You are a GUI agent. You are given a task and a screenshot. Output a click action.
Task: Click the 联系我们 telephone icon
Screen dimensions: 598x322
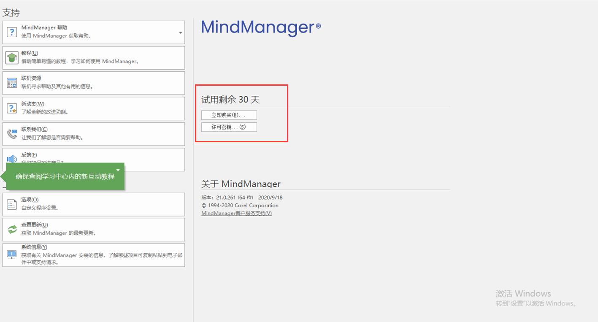[11, 133]
